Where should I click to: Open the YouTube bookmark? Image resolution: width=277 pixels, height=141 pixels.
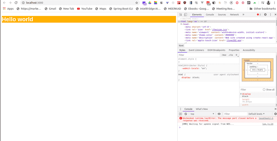point(84,9)
